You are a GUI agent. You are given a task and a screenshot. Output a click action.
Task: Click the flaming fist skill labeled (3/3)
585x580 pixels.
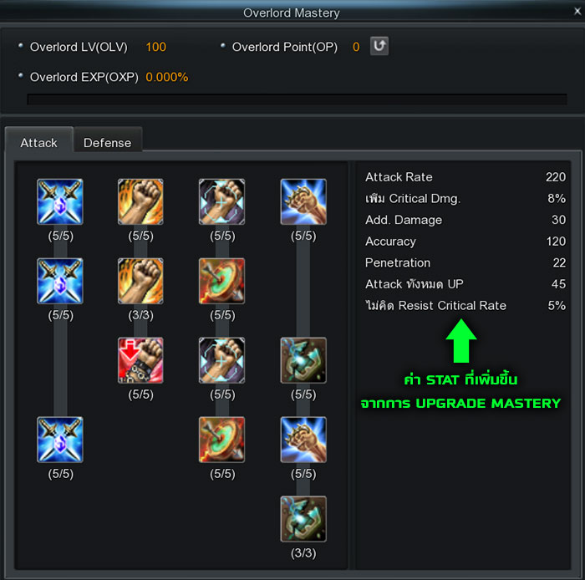140,281
